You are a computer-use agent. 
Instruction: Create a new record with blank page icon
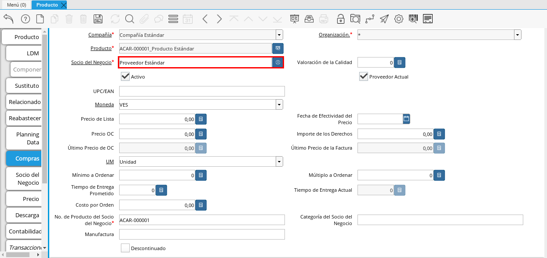[40, 19]
